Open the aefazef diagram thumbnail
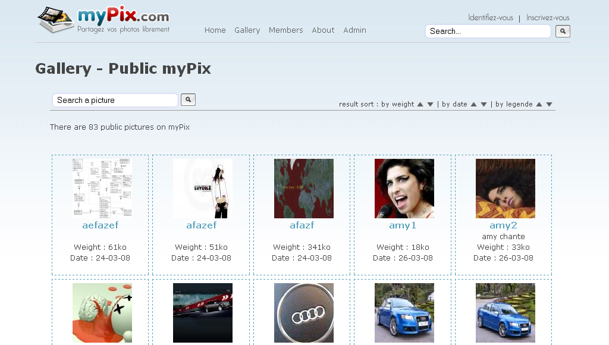The width and height of the screenshot is (609, 345). tap(102, 189)
